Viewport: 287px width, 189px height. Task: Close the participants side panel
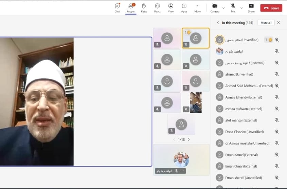279,23
